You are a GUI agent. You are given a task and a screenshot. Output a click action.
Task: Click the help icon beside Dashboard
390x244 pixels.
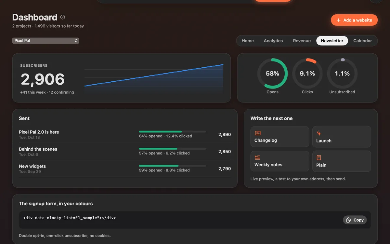[x=63, y=17]
